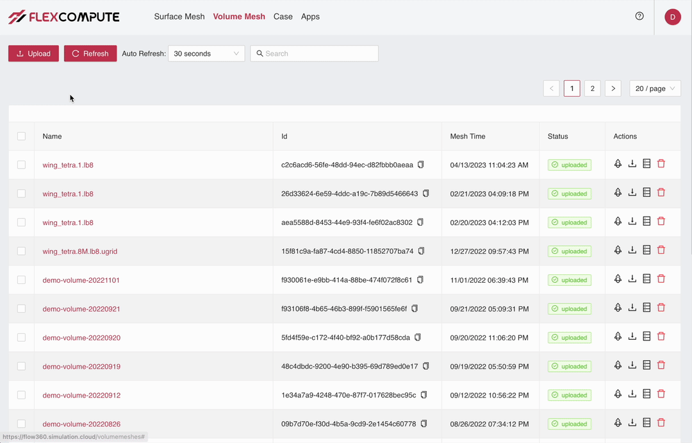Click the red trash icon for demo-volume-20220921

[661, 308]
